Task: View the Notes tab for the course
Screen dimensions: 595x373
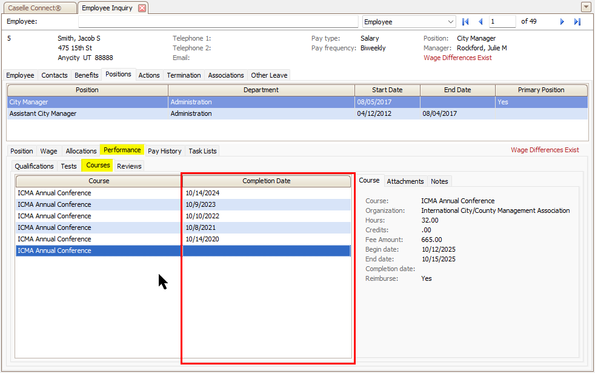Action: pyautogui.click(x=439, y=181)
